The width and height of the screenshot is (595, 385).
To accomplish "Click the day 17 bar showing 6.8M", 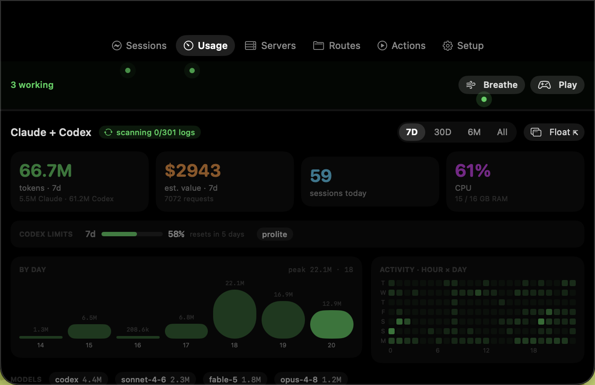I will 186,331.
